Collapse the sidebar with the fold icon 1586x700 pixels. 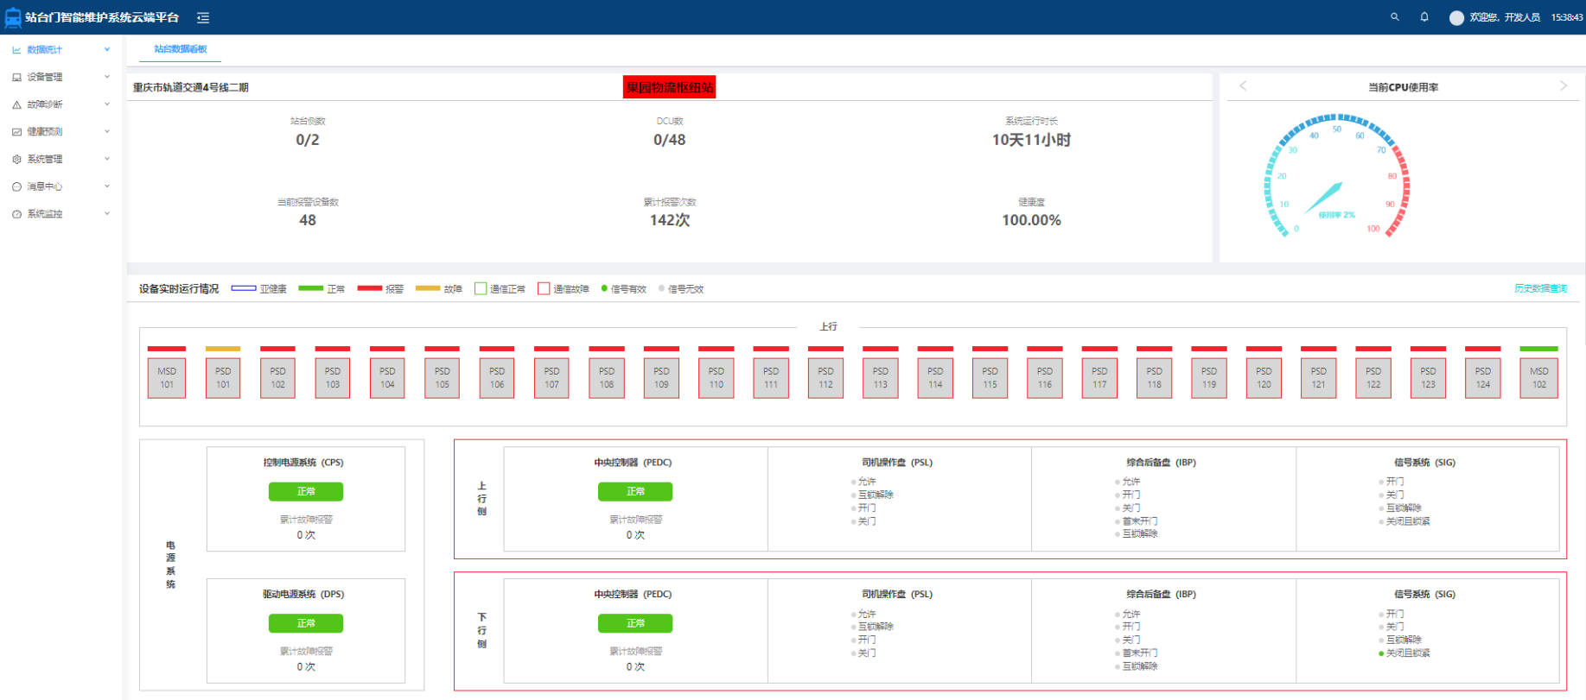[203, 17]
